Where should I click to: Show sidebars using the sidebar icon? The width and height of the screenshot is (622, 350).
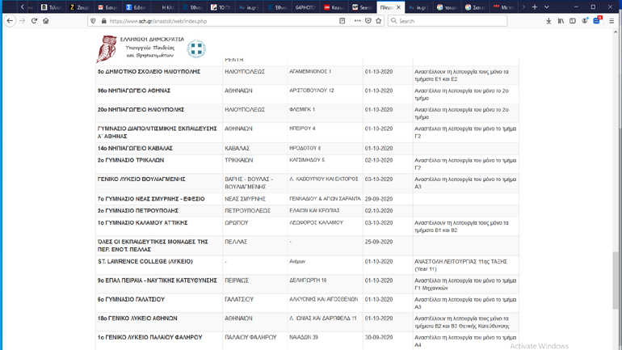[x=573, y=21]
